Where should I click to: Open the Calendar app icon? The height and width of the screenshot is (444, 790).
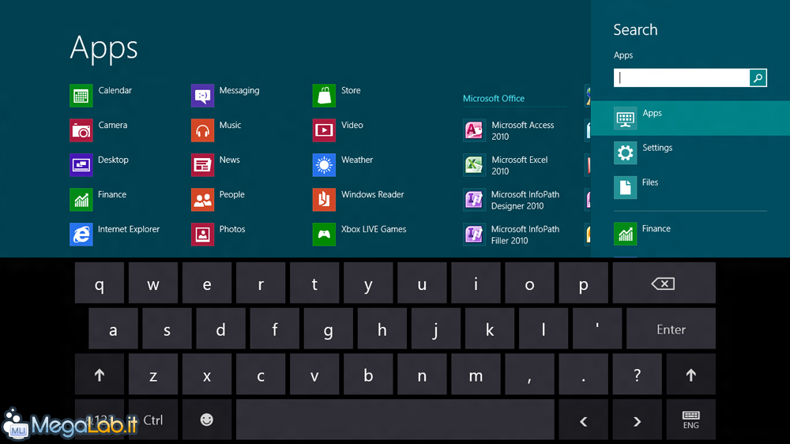pos(81,96)
